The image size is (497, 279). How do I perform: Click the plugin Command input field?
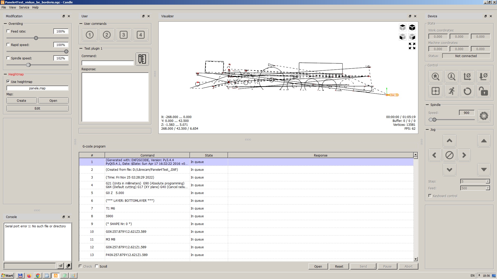click(107, 63)
